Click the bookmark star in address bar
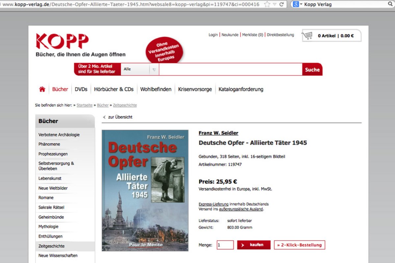Image resolution: width=395 pixels, height=263 pixels. [267, 4]
